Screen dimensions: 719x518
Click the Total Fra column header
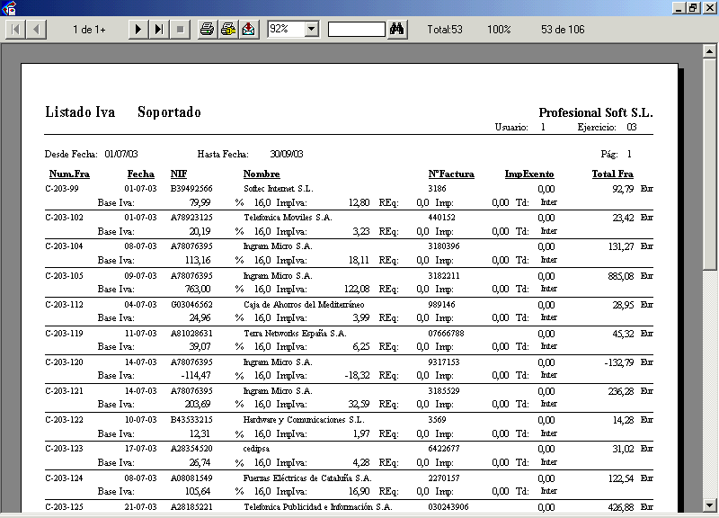(x=612, y=174)
